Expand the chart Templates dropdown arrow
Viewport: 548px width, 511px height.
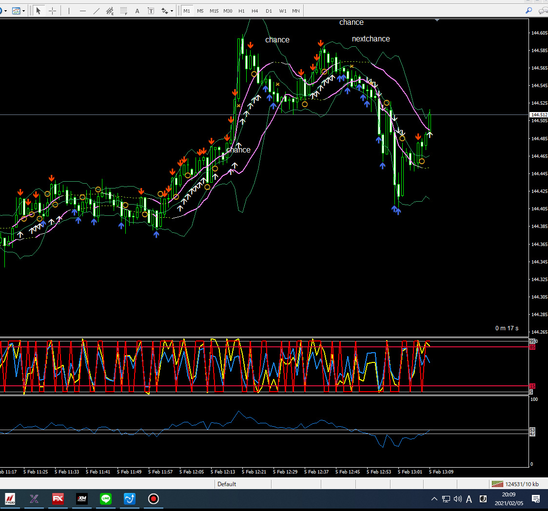click(23, 11)
